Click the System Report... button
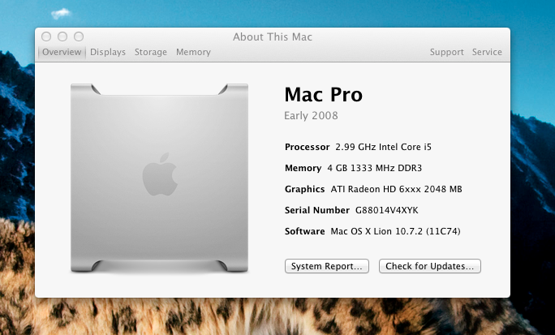Viewport: 555px width, 335px height. (x=327, y=266)
